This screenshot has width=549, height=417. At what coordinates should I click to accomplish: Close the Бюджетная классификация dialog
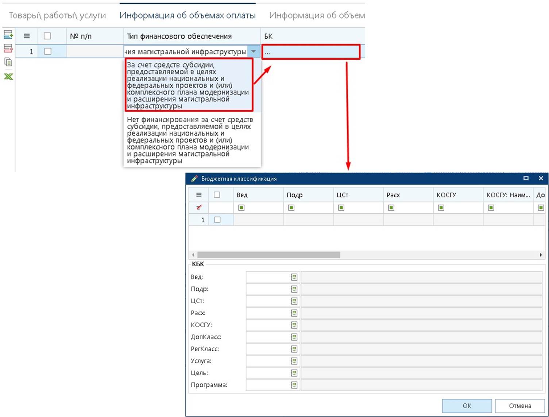tap(541, 178)
